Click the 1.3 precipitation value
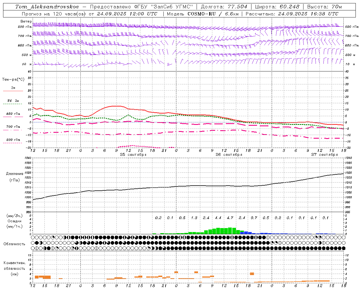Screen dimensions: 360x288 [194, 218]
